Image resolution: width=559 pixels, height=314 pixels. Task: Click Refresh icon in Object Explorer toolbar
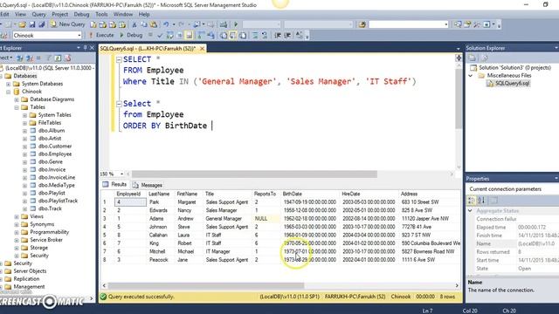point(58,58)
